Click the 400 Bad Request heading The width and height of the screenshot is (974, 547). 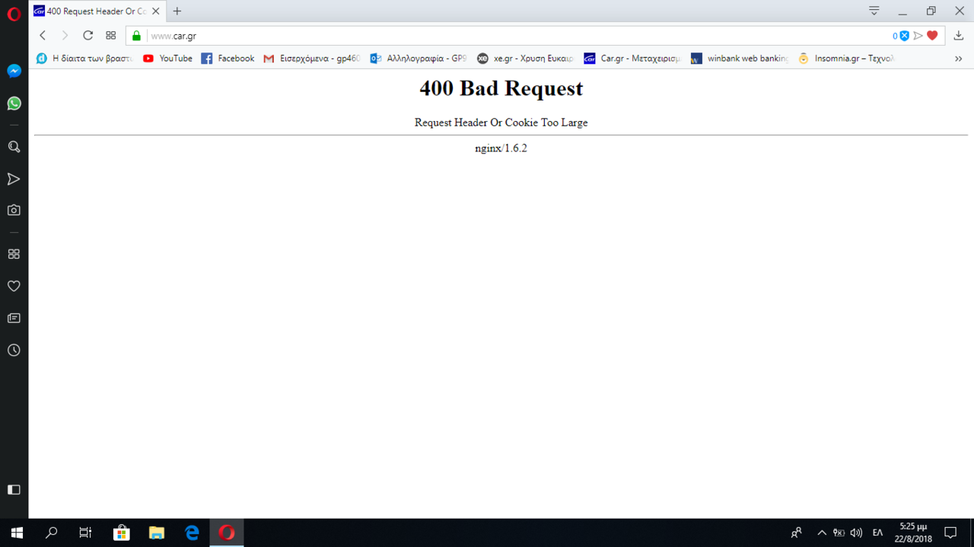[x=501, y=88]
